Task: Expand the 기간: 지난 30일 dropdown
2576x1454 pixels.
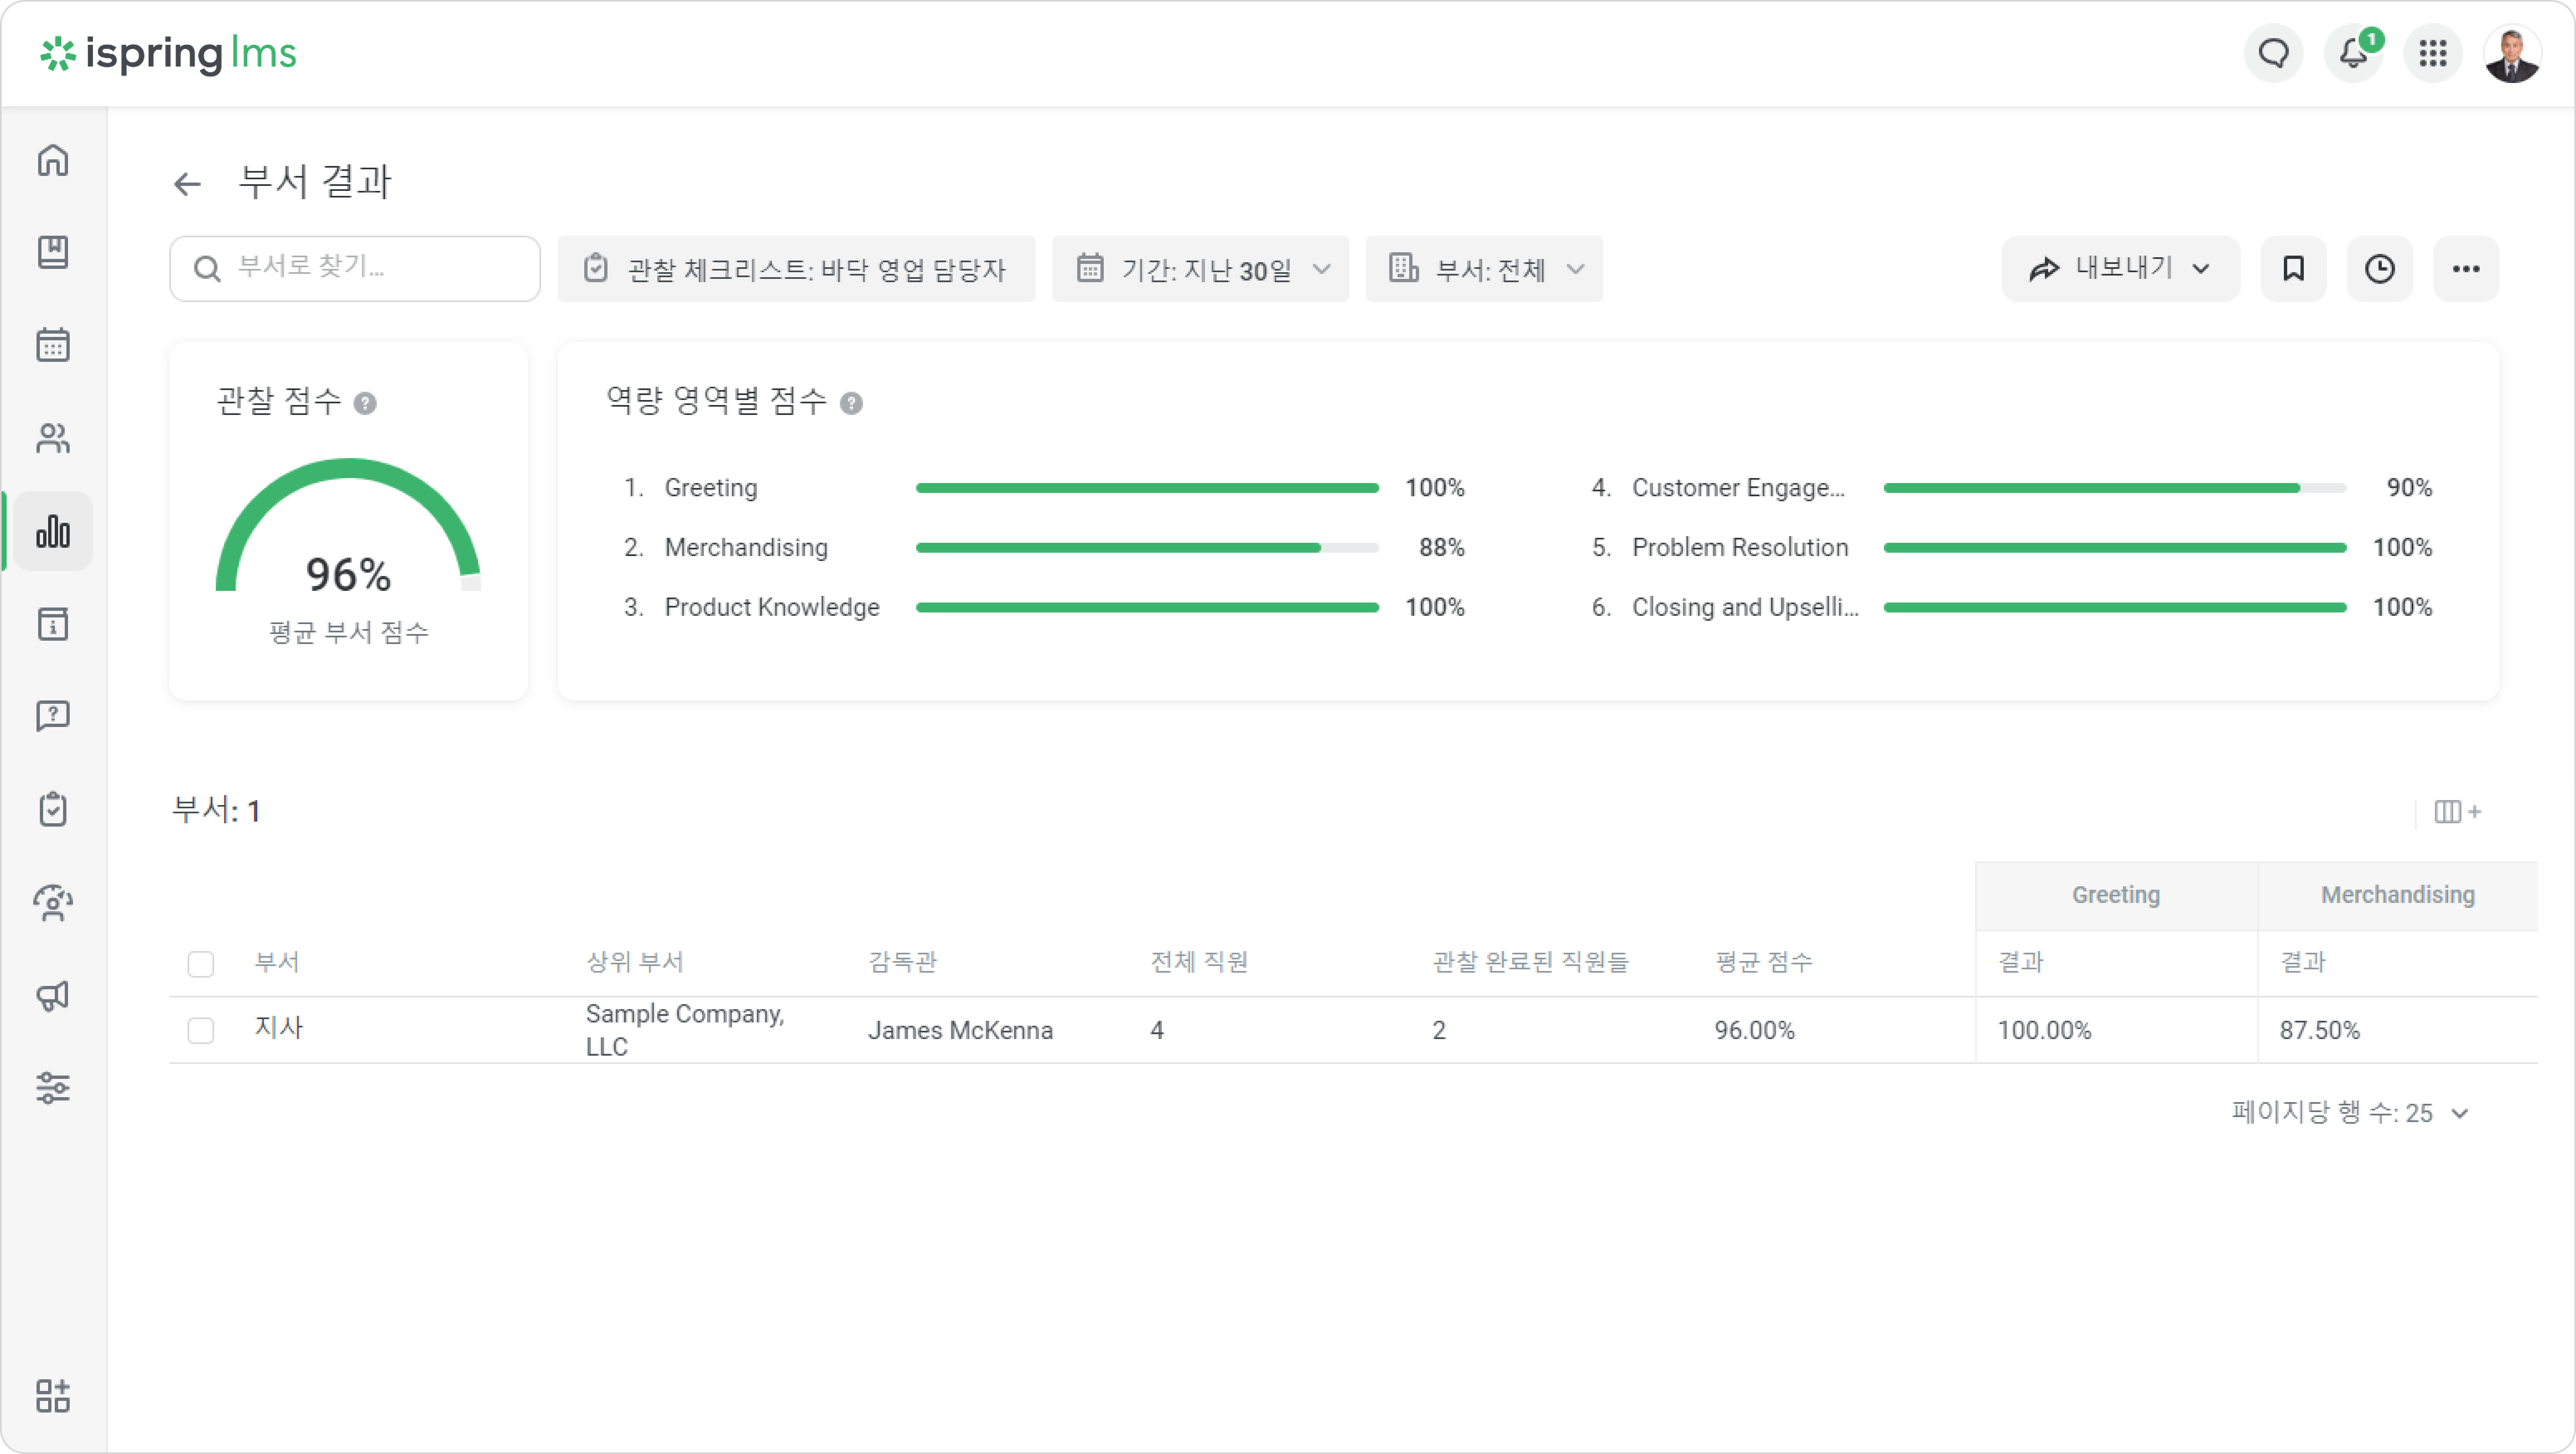Action: [x=1200, y=269]
